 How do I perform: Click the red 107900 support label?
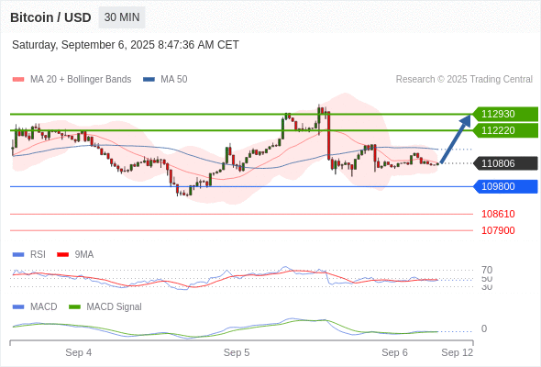point(498,230)
